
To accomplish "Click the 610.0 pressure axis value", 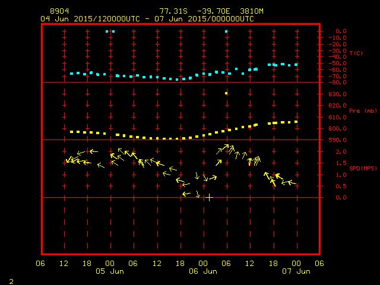I will [x=338, y=118].
